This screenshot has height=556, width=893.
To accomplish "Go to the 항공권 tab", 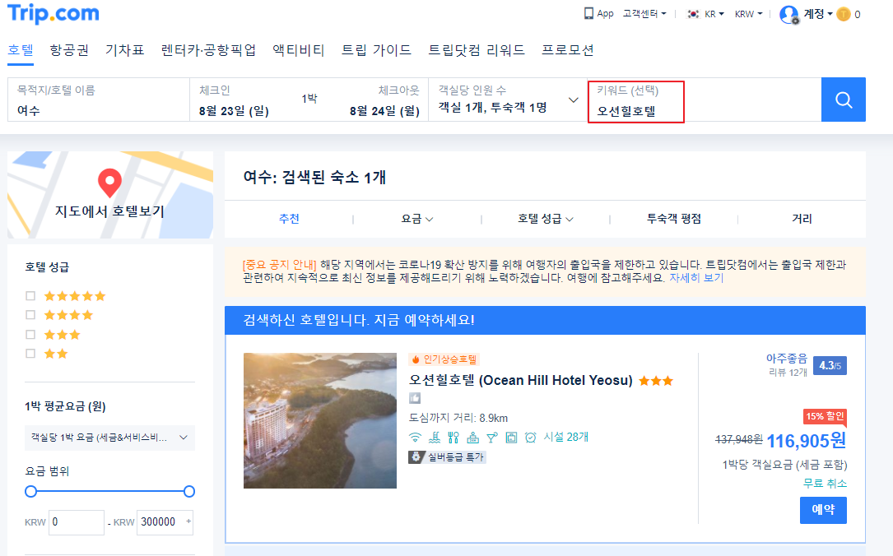I will click(x=69, y=50).
